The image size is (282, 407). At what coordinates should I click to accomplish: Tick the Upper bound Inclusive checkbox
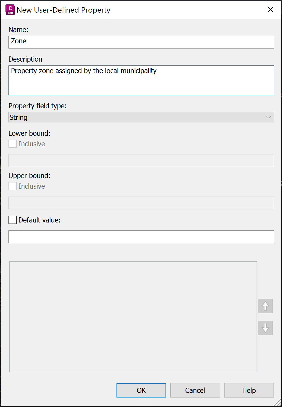point(13,186)
